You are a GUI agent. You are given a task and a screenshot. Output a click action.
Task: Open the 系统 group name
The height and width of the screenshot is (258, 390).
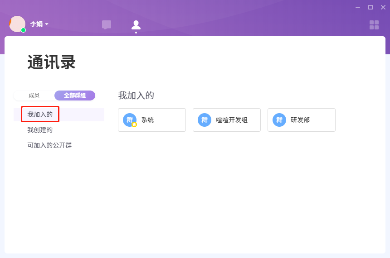(148, 120)
